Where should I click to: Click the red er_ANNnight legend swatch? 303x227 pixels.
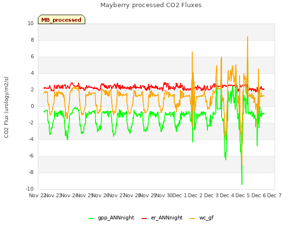point(144,218)
